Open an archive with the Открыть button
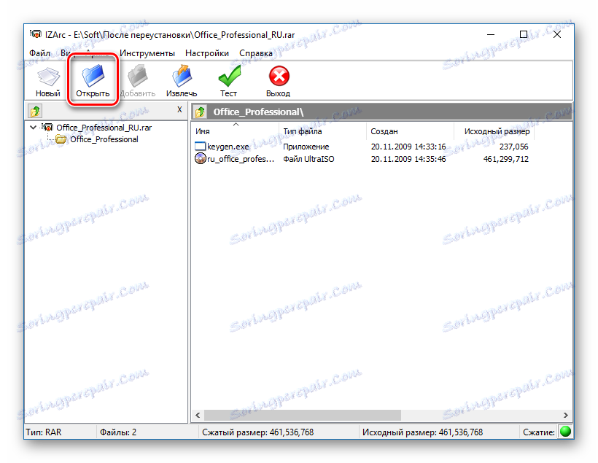This screenshot has width=598, height=463. pos(93,81)
